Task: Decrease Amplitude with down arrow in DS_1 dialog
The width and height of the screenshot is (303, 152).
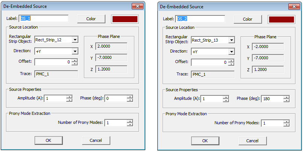Action: point(69,100)
